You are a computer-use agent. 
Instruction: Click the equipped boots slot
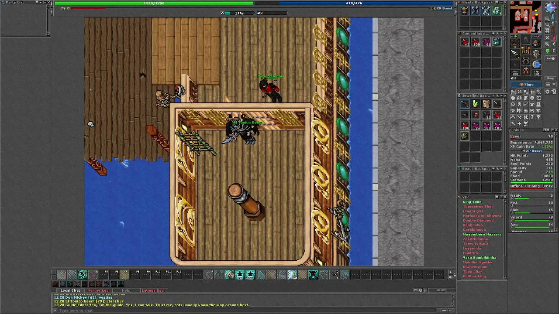click(526, 70)
